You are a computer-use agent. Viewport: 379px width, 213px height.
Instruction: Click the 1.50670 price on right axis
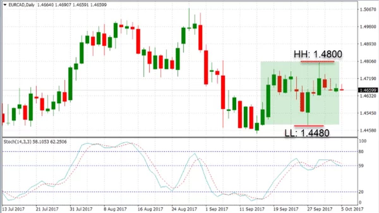tap(367, 10)
